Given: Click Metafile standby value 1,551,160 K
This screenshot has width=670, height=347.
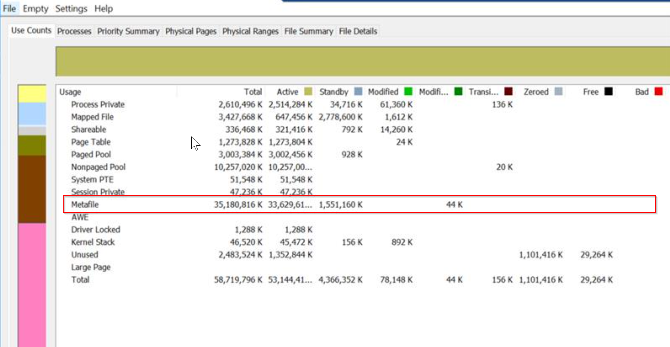Looking at the screenshot, I should point(340,205).
